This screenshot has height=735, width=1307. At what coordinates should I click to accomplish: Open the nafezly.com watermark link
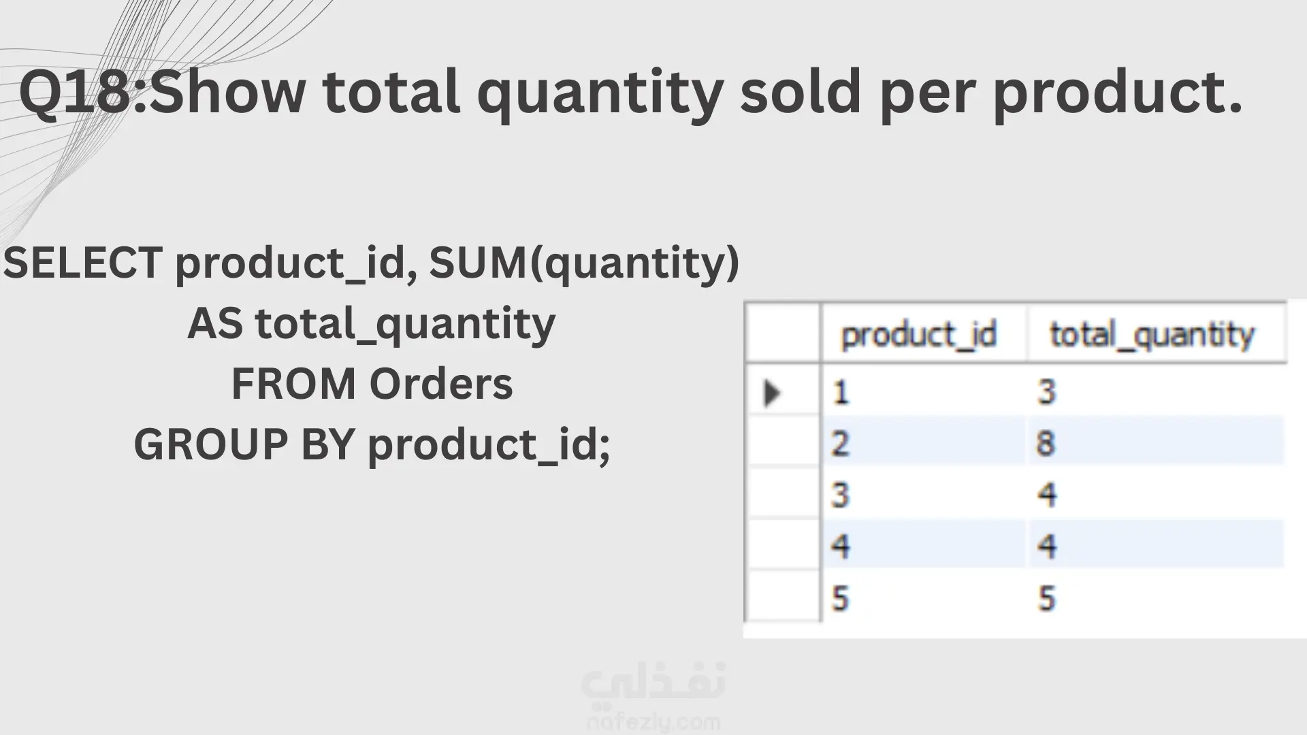click(652, 722)
